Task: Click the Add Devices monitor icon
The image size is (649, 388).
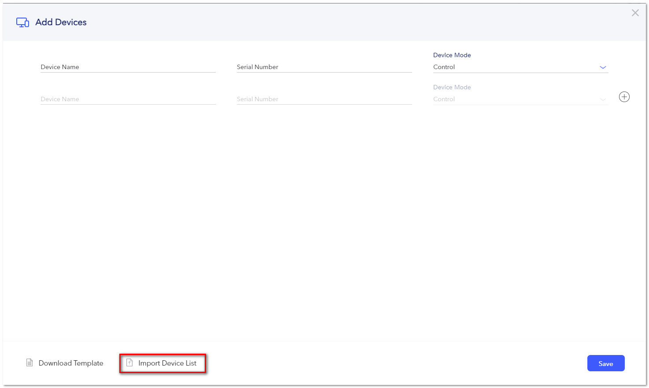Action: coord(22,22)
